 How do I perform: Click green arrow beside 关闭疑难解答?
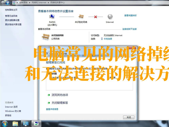click(x=49, y=103)
